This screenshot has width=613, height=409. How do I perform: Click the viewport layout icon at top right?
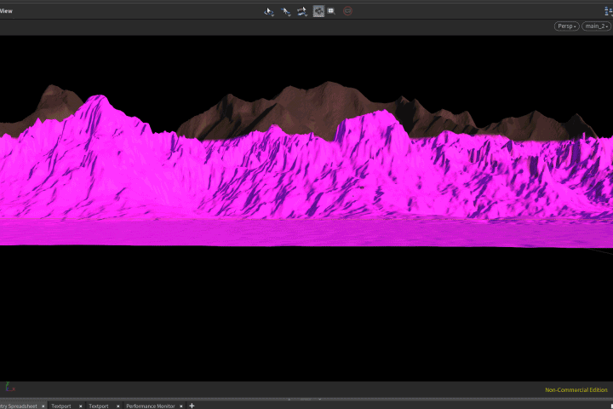tap(608, 11)
